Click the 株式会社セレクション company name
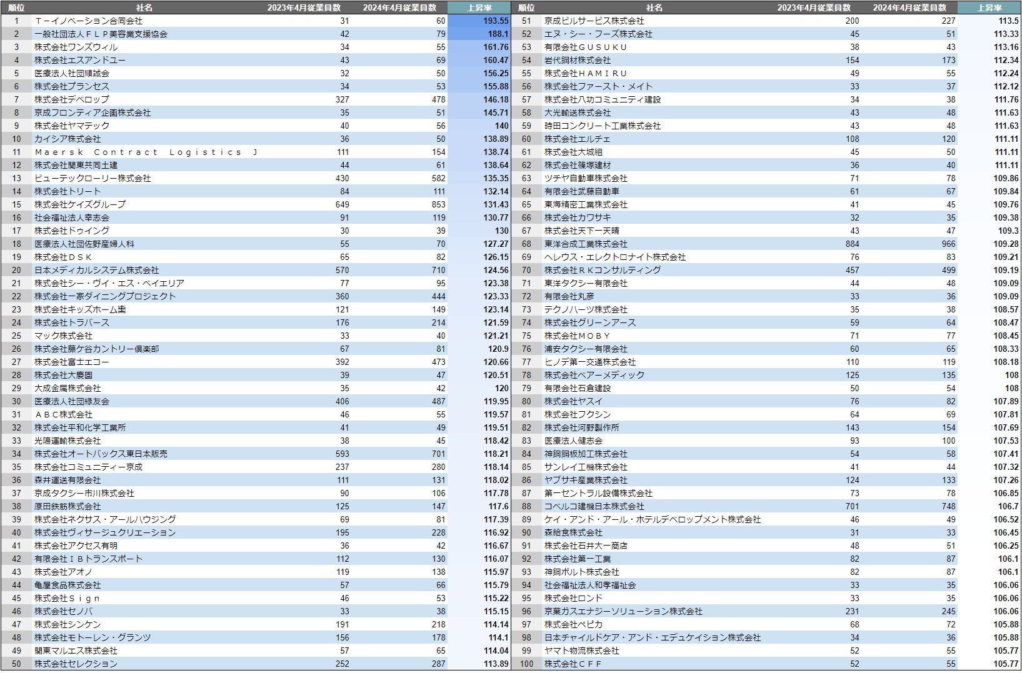 click(76, 664)
